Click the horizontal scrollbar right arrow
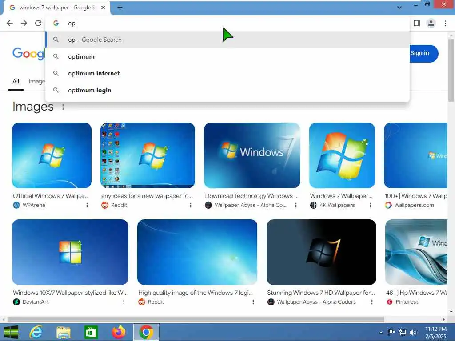Viewport: 455px width, 341px height. pyautogui.click(x=444, y=320)
